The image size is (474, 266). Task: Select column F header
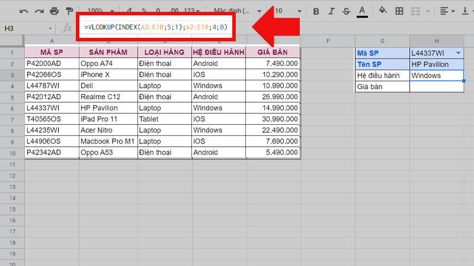point(328,41)
